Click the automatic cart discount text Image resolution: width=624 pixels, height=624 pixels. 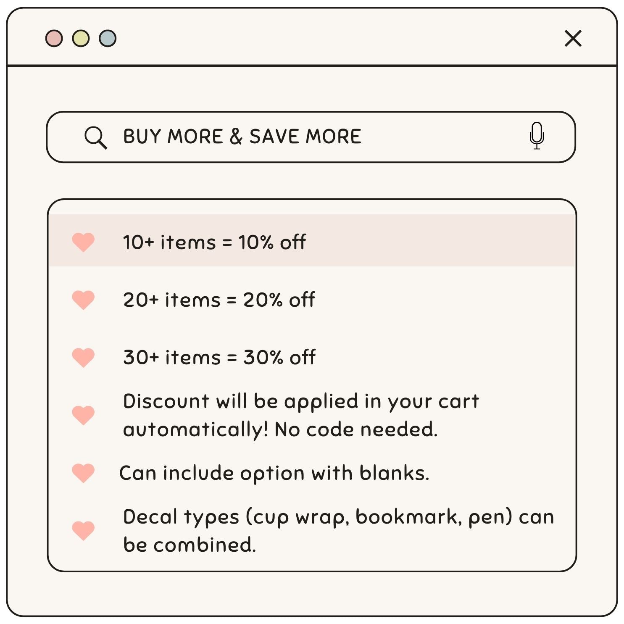pos(301,415)
